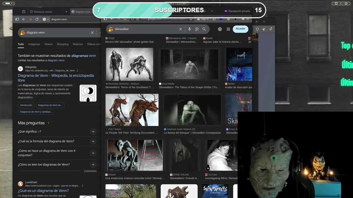Open tab list chevron in rightmost browser window
The width and height of the screenshot is (353, 198).
click(264, 21)
